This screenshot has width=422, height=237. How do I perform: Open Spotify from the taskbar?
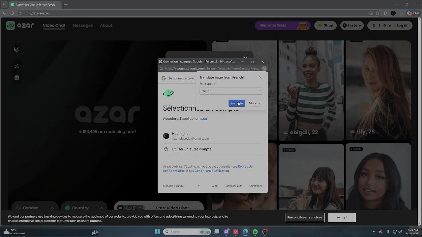tap(255, 232)
